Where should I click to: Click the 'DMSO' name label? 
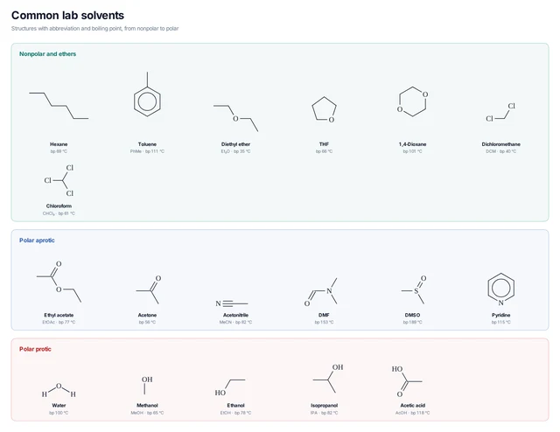412,315
